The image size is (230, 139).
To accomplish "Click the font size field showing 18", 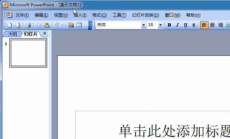I will pos(153,25).
